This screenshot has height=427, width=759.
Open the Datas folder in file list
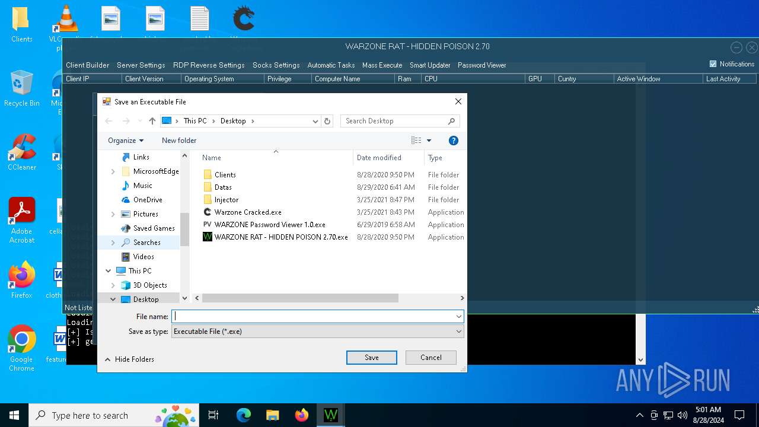pos(223,187)
